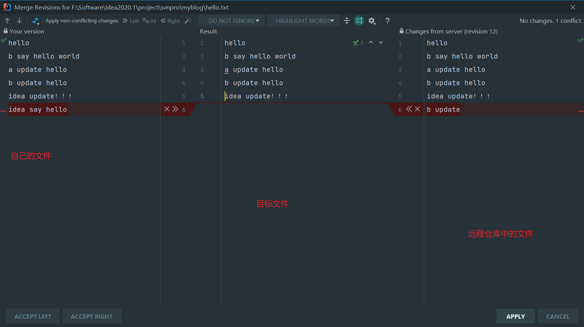Click ACCEPT LEFT button
Viewport: 584px width, 327px height.
pyautogui.click(x=33, y=316)
